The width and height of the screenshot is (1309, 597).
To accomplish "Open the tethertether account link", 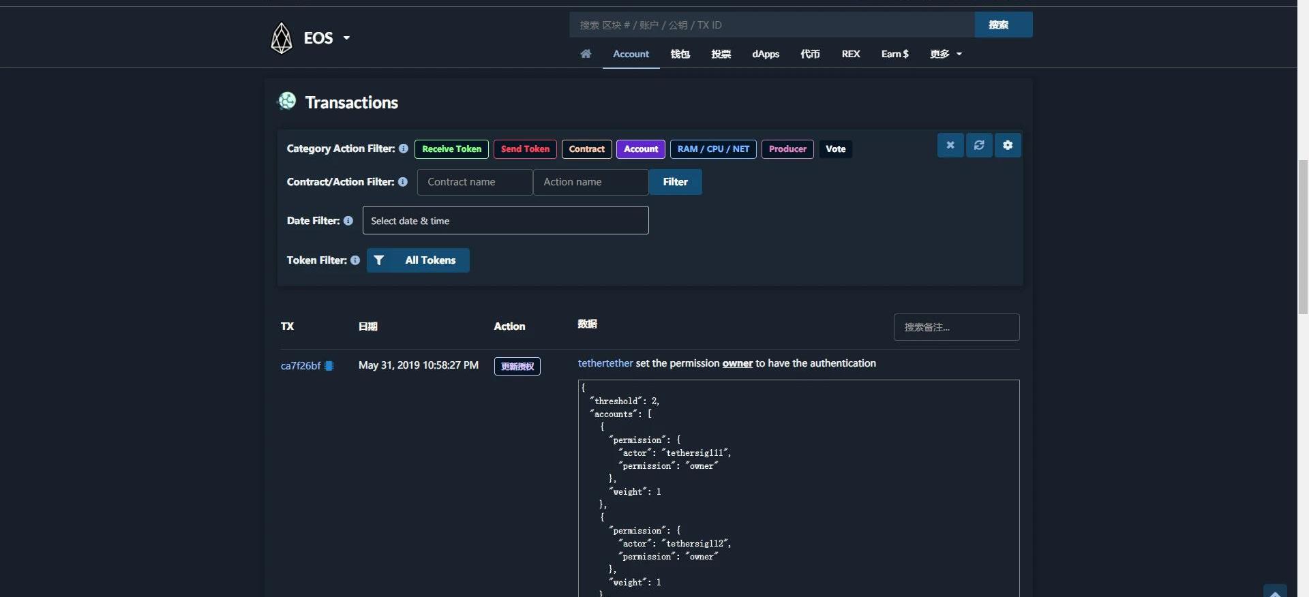I will [605, 363].
